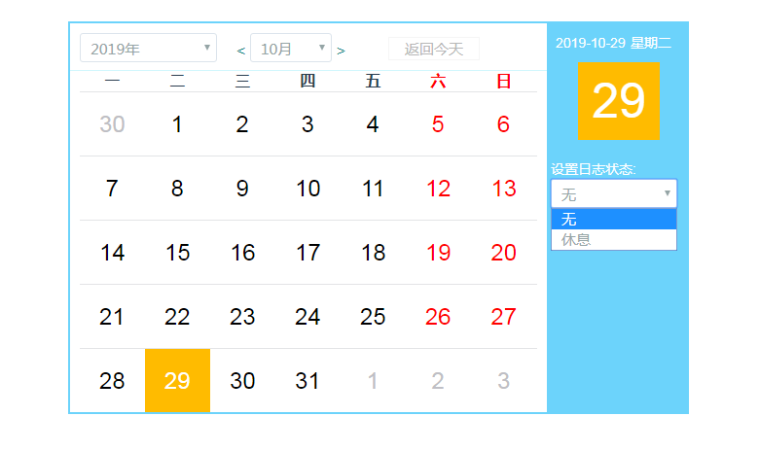Select date 18 in the calendar

[x=373, y=253]
